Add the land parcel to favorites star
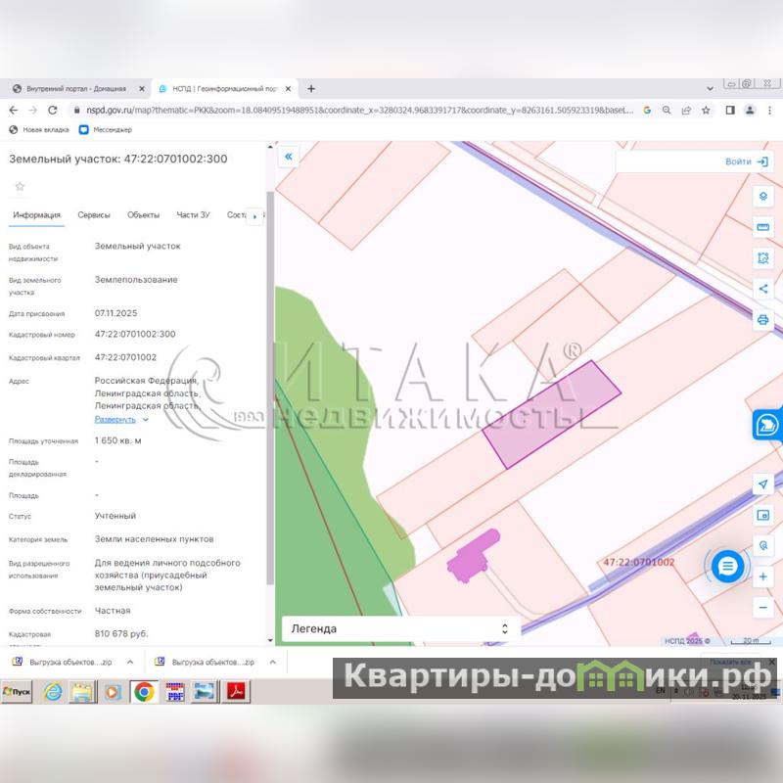This screenshot has height=783, width=783. 20,186
